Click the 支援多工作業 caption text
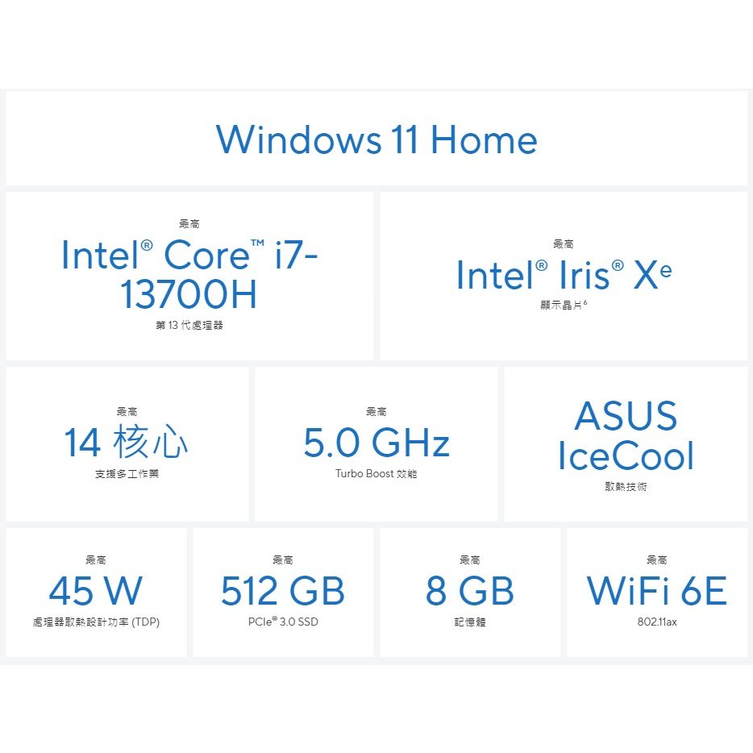 127,474
